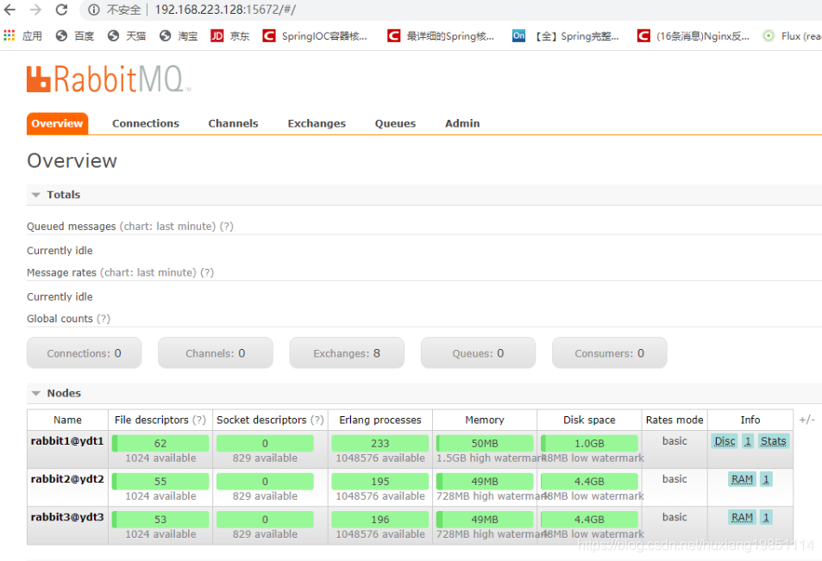Click the RAM tag for rabbit2@ydt2
This screenshot has width=822, height=561.
(742, 479)
